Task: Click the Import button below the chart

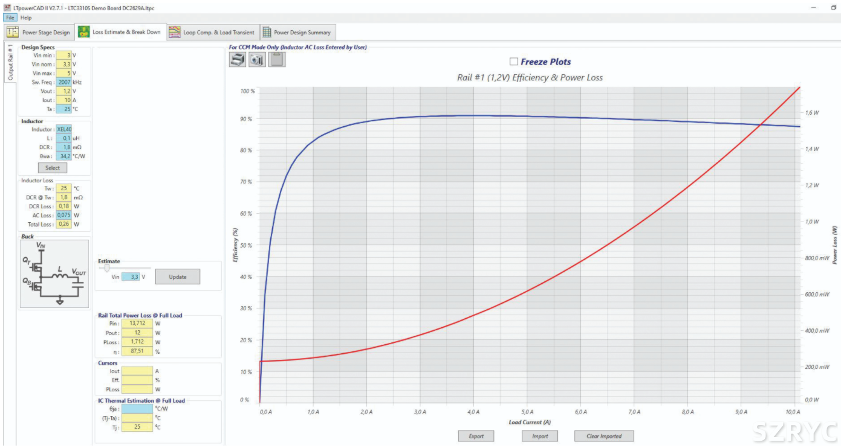Action: point(540,436)
